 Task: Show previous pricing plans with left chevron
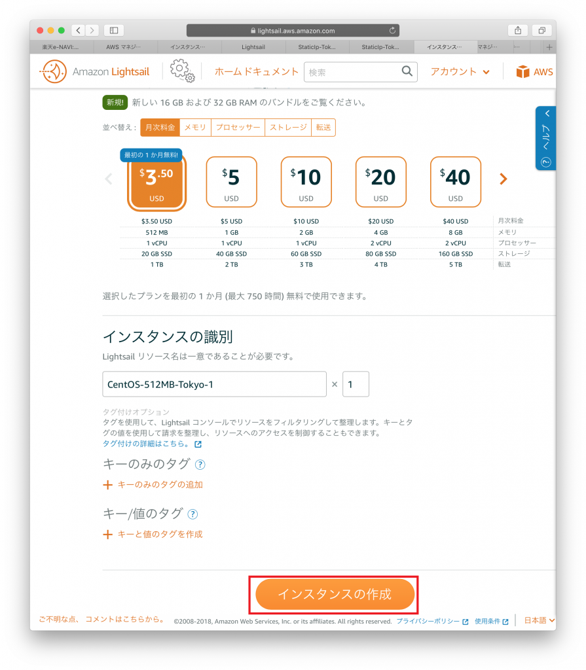coord(109,179)
